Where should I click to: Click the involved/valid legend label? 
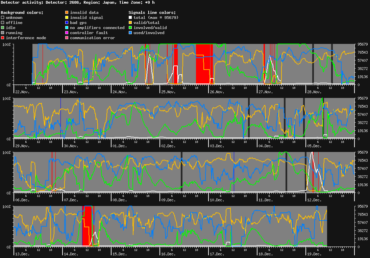[x=150, y=28]
